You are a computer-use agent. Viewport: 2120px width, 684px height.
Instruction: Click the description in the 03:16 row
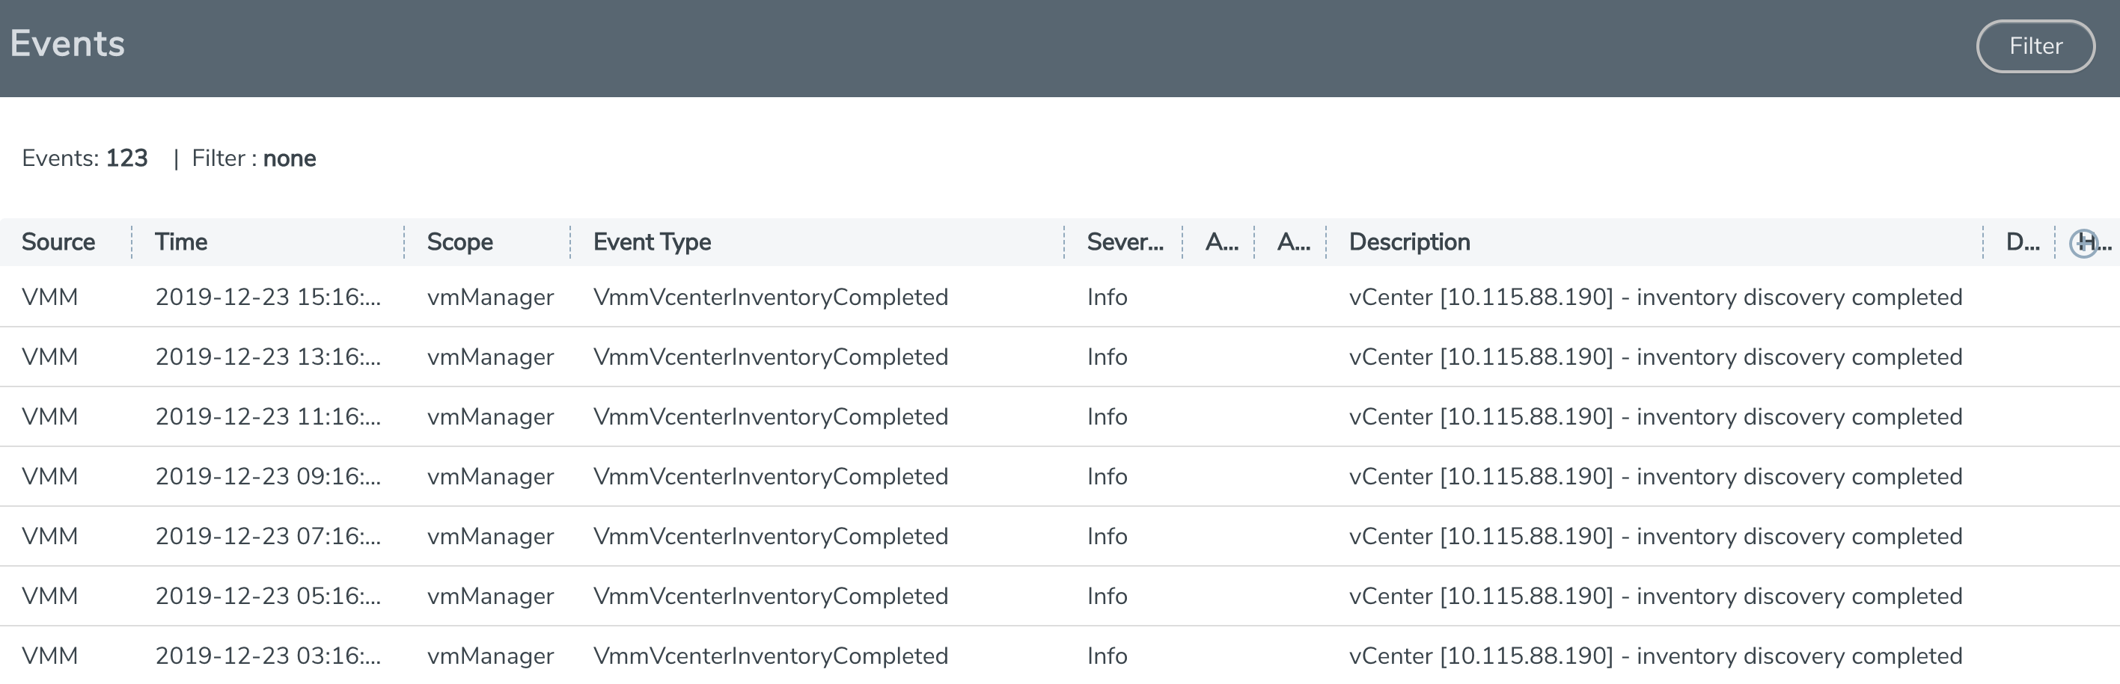pyautogui.click(x=1655, y=656)
